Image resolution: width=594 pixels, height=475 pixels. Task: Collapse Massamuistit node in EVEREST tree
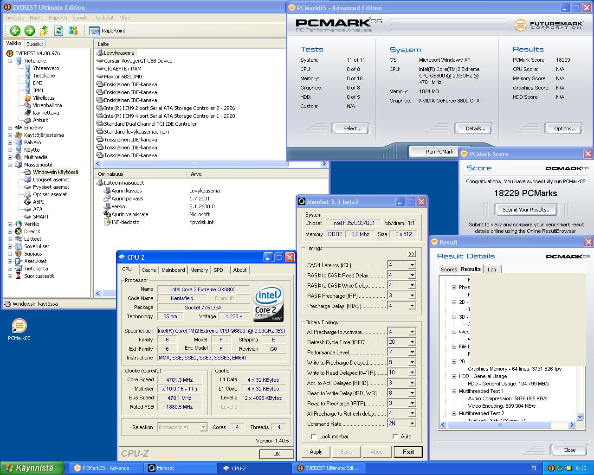click(x=10, y=165)
